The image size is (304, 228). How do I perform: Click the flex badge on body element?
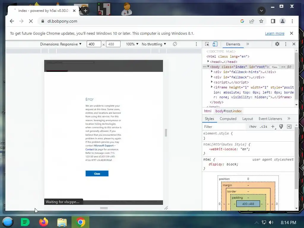coord(274,67)
